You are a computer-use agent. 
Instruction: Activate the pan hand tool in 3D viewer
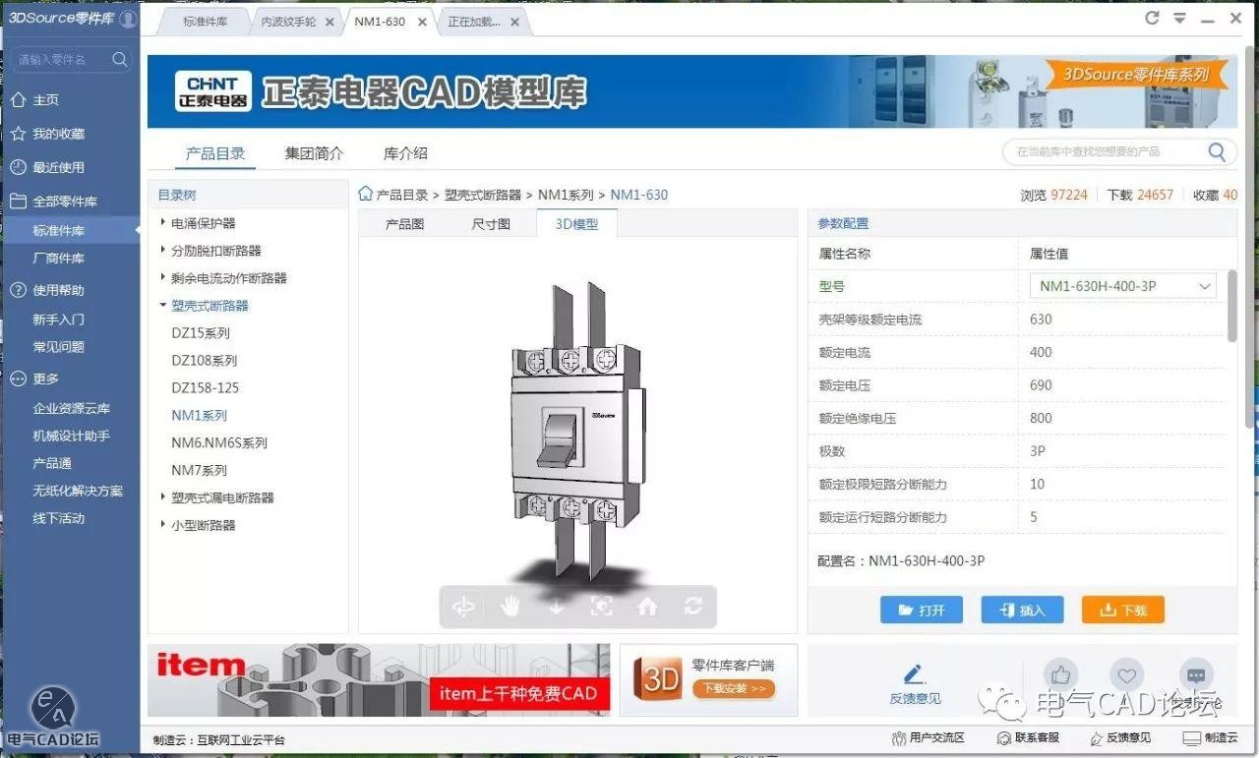(510, 607)
